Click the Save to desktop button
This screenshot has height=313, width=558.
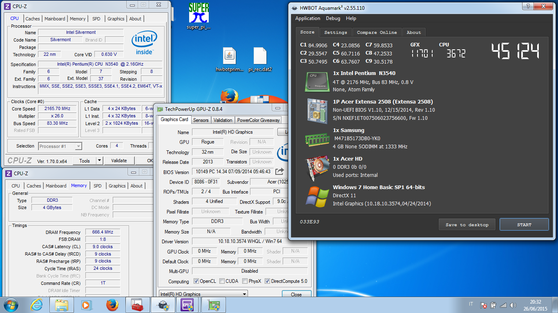click(467, 225)
